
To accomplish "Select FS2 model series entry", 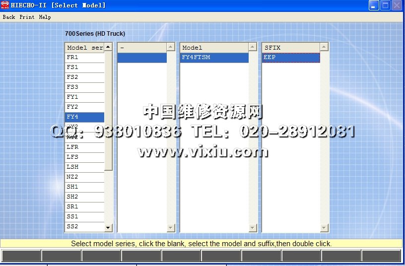I will point(84,77).
